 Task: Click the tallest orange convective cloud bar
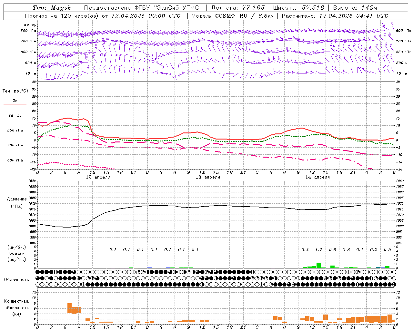coord(69,308)
